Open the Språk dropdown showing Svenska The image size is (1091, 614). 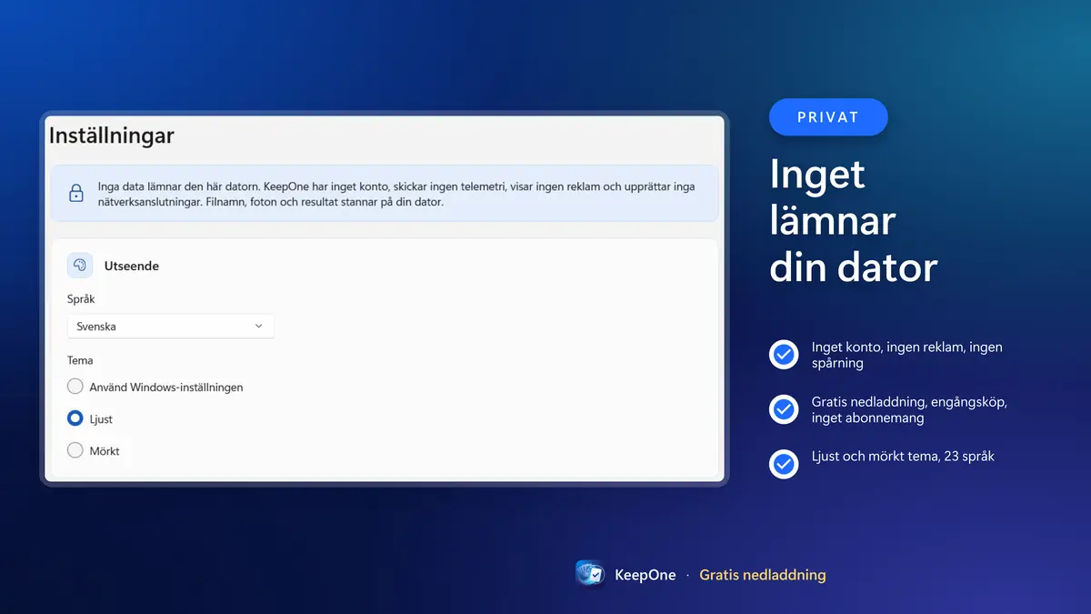click(x=171, y=327)
